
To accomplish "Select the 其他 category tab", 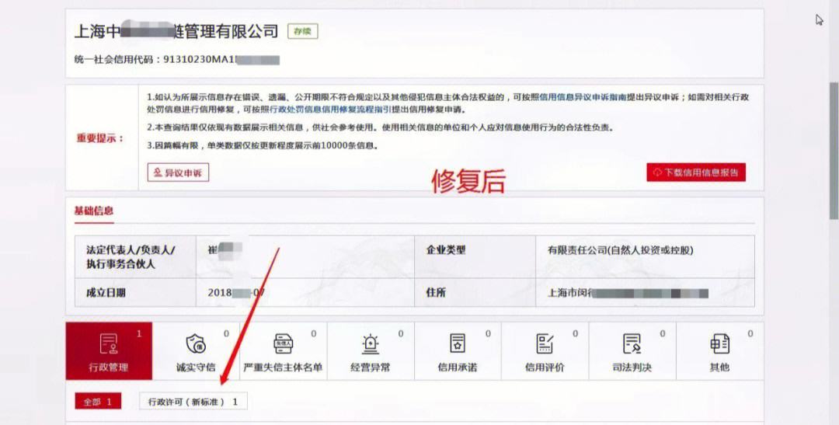I will click(x=719, y=351).
